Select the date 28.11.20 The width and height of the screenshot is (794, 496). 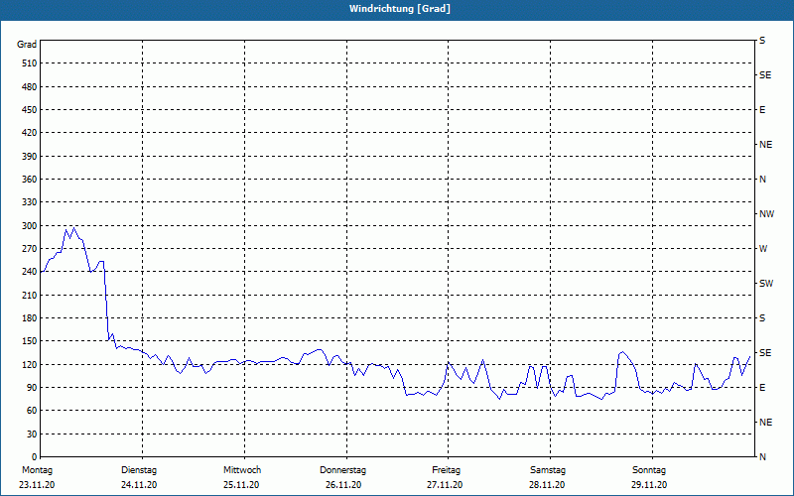(547, 485)
